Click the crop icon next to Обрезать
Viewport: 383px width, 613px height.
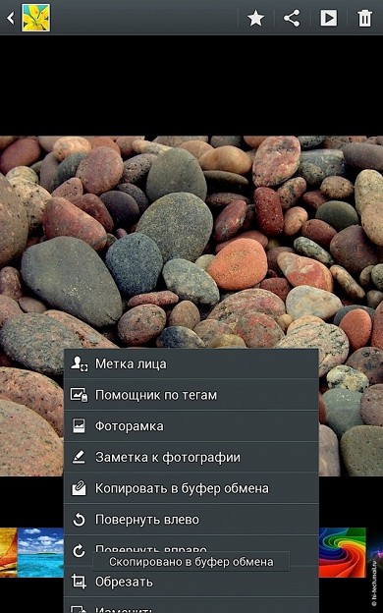click(x=79, y=582)
